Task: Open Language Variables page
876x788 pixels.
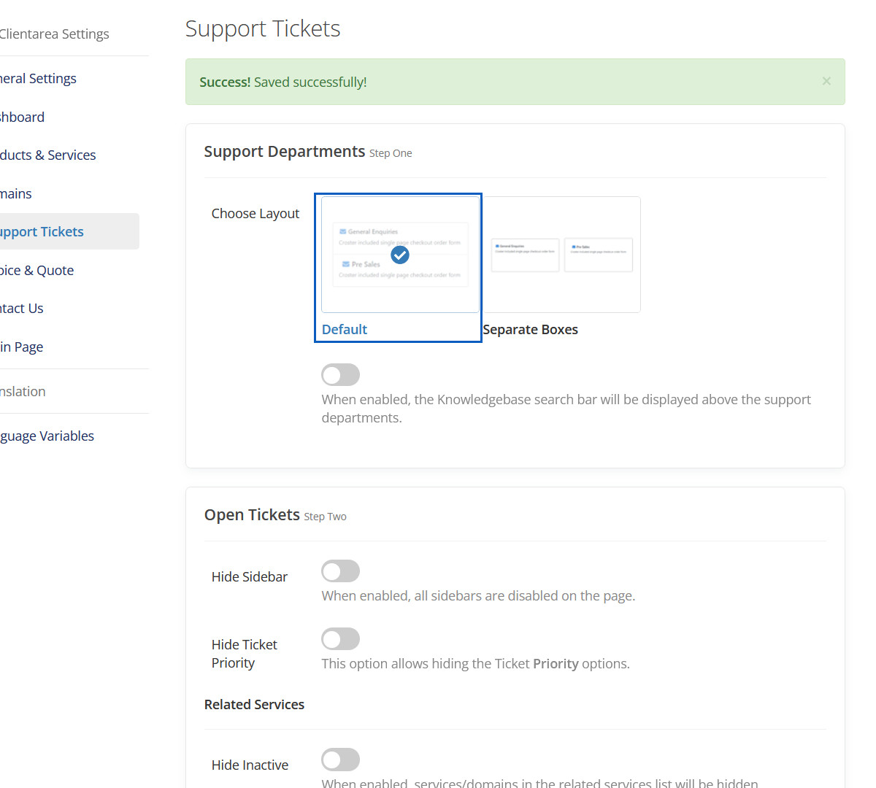Action: pyautogui.click(x=47, y=436)
